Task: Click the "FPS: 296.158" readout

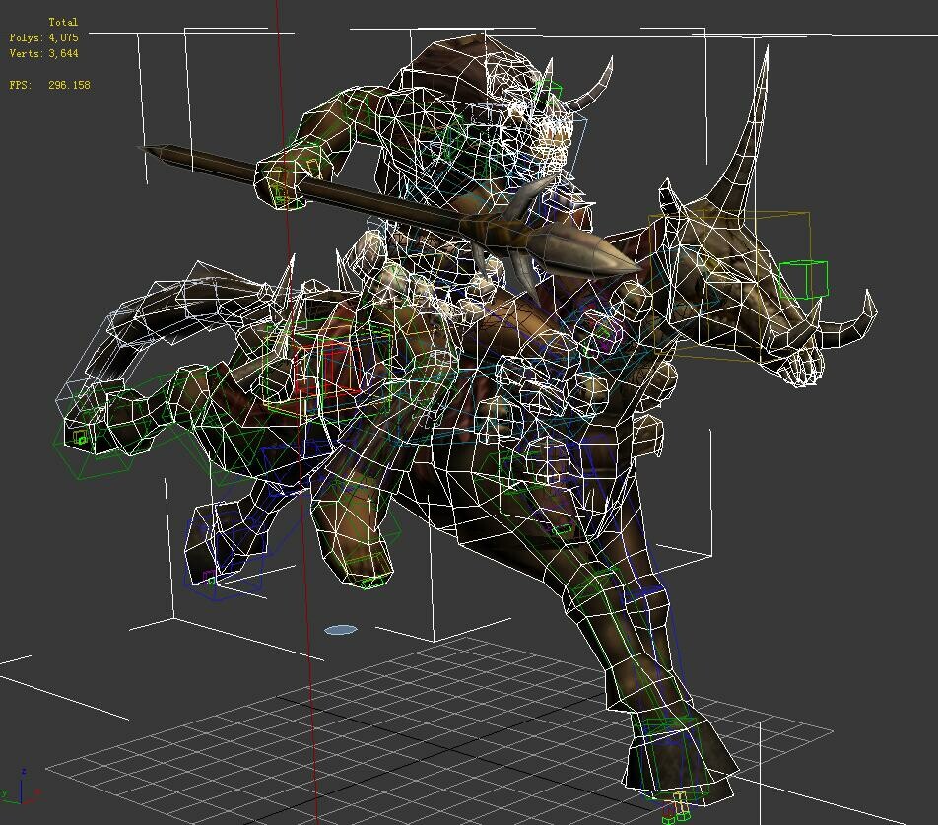Action: click(49, 85)
